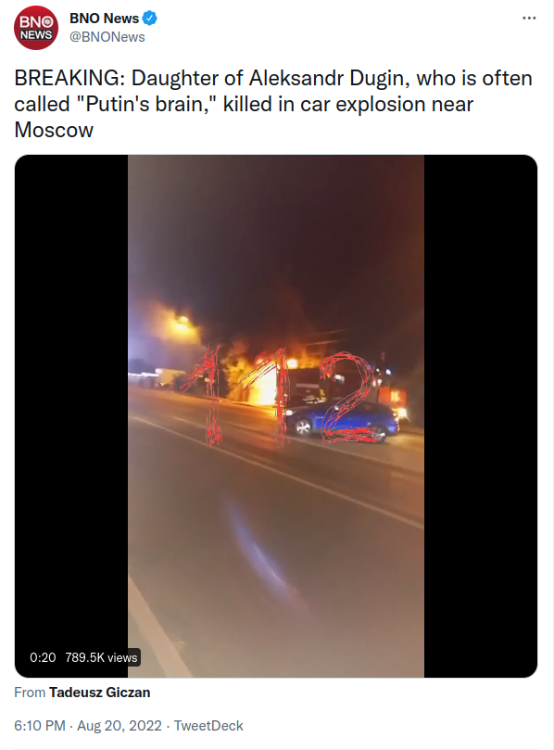Click the blue car in the video
The width and height of the screenshot is (554, 750).
click(x=342, y=421)
